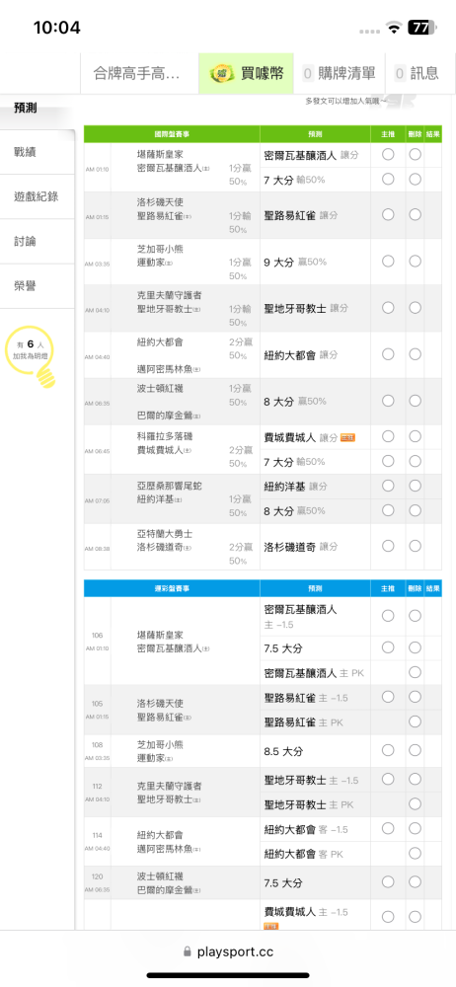456x987 pixels.
Task: Mark 8.5 大分 as 主推
Action: point(388,750)
